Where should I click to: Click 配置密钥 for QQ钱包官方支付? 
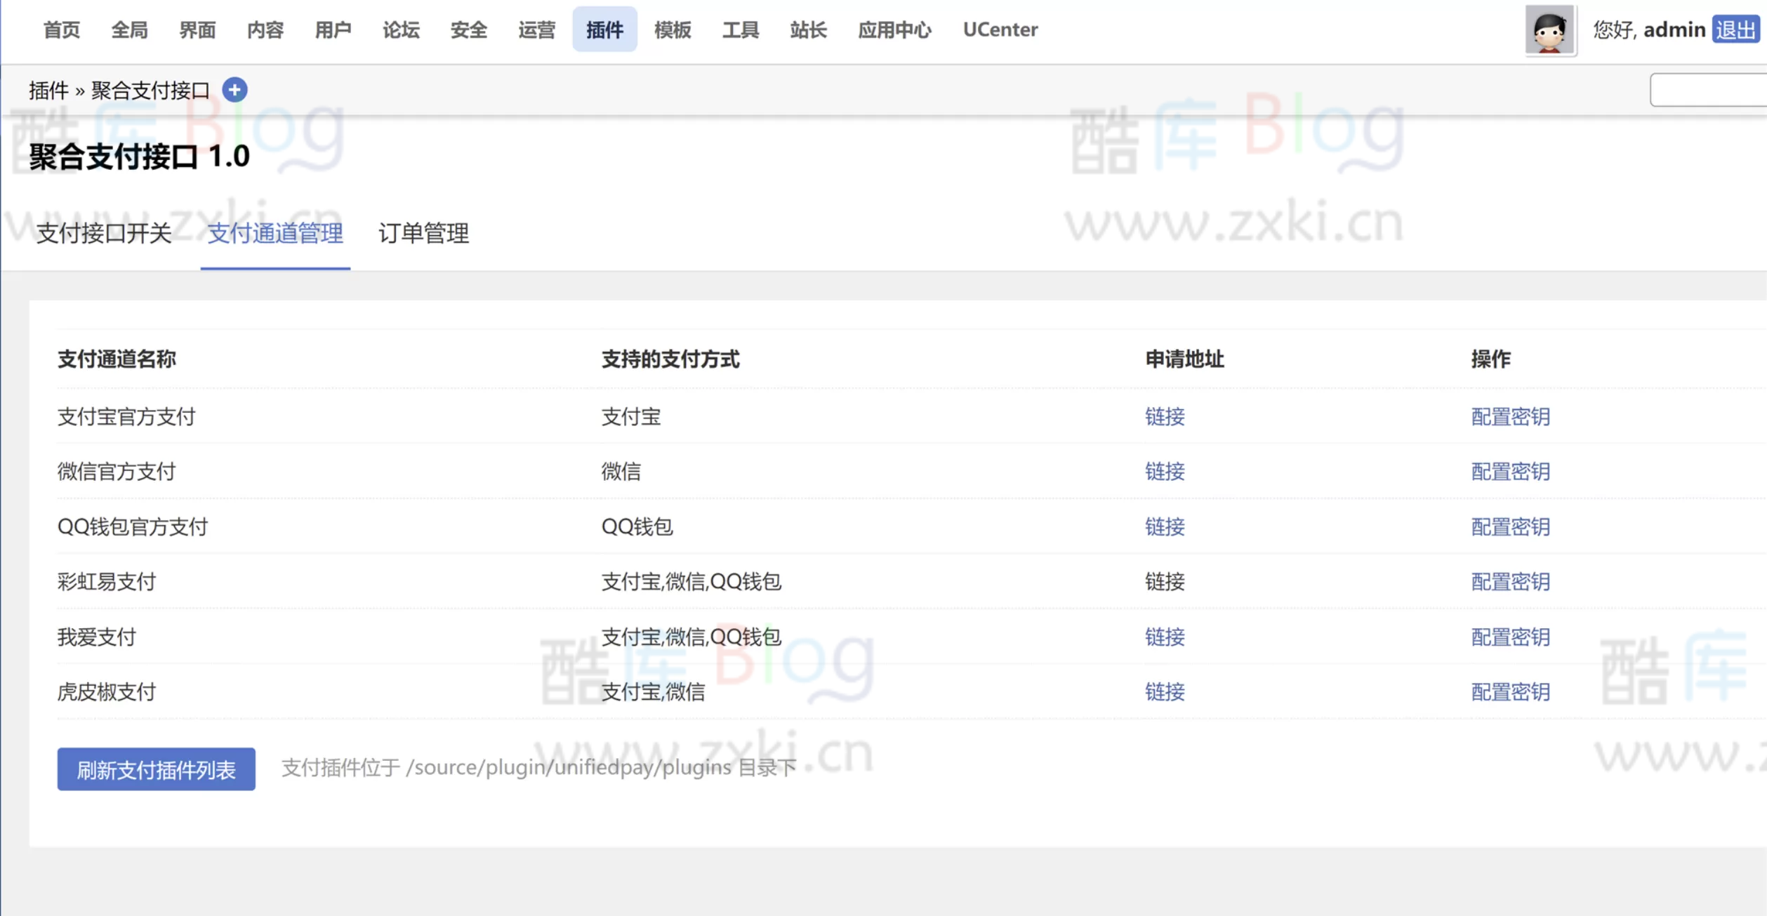click(x=1510, y=527)
